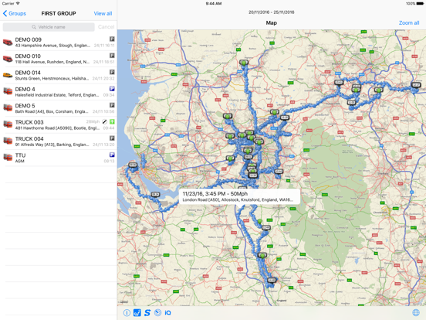The image size is (426, 320).
Task: Open the IQ tool in the bottom toolbar
Action: (168, 312)
